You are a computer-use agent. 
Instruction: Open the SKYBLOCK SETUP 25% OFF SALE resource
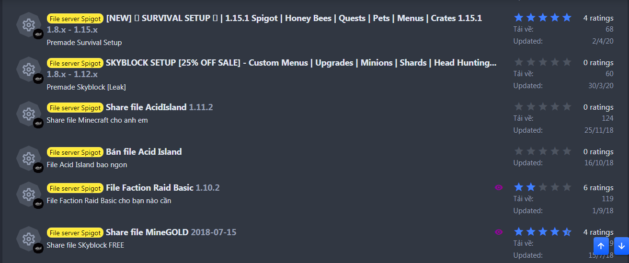301,63
